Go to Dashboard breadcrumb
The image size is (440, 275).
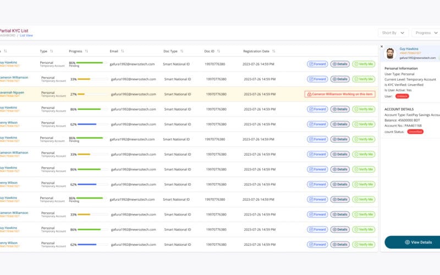click(8, 36)
